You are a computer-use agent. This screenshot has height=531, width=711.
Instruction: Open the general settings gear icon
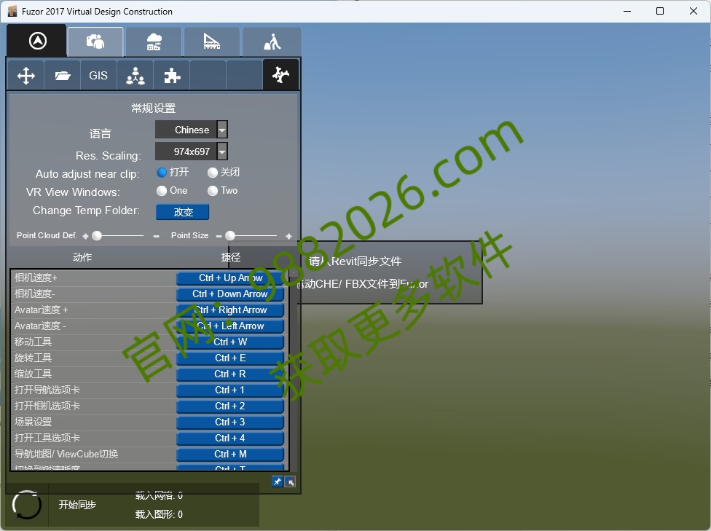pos(280,74)
